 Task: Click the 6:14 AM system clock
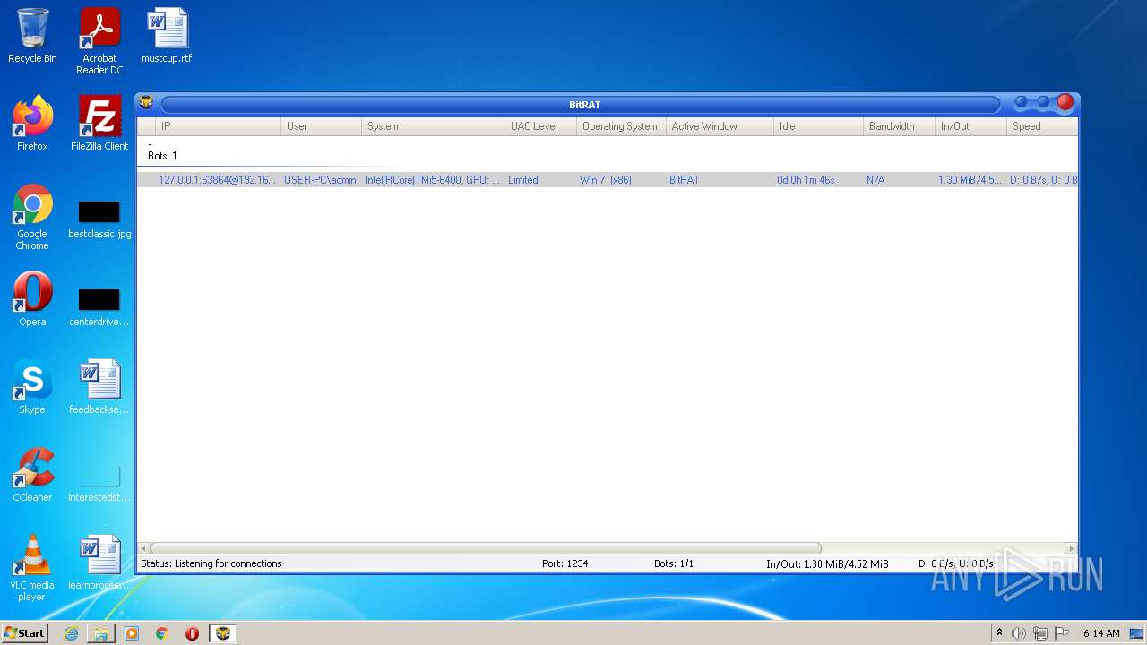(x=1101, y=633)
